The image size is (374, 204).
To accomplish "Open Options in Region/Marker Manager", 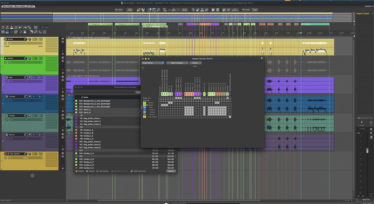I will (x=171, y=171).
